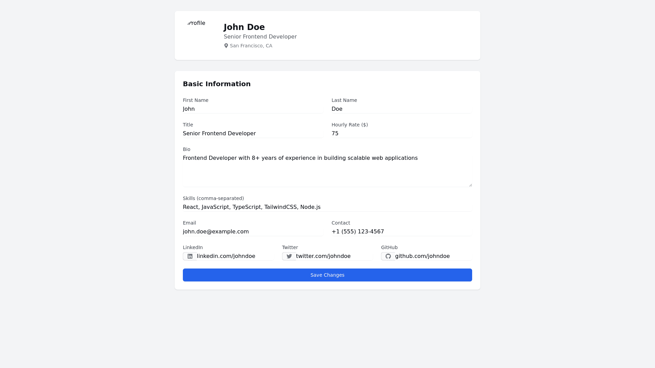Click the San Francisco, CA location text
Viewport: 655px width, 368px height.
pos(251,46)
